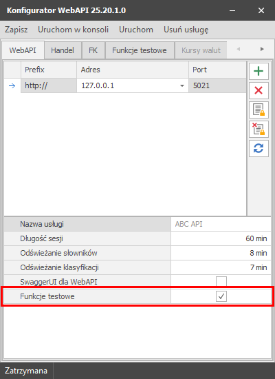Open the Funkcje testowe tab
The height and width of the screenshot is (379, 275).
[x=140, y=50]
